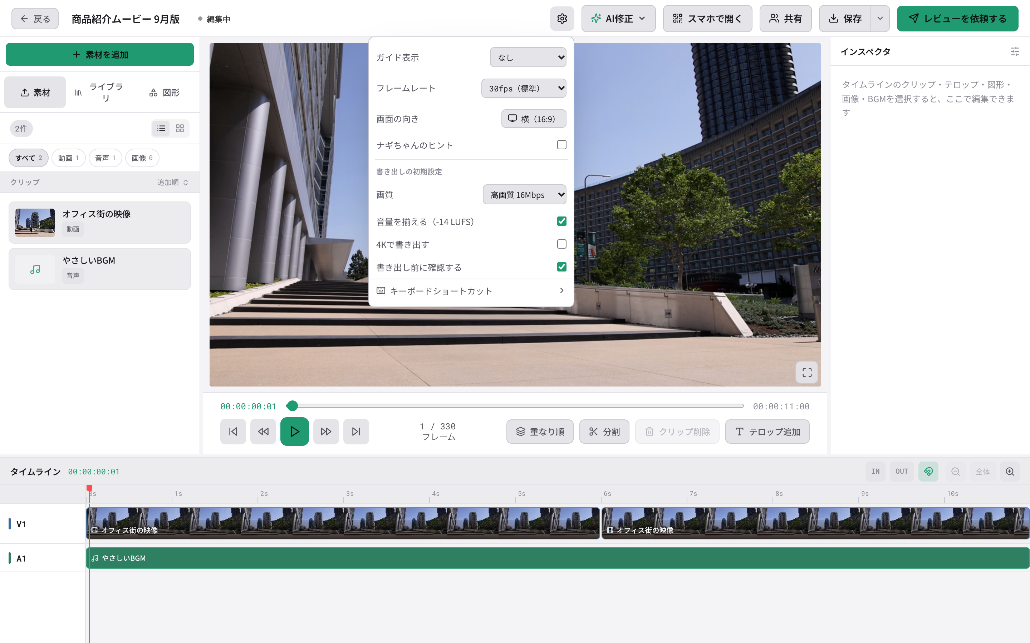Rewind the playback

pyautogui.click(x=263, y=432)
